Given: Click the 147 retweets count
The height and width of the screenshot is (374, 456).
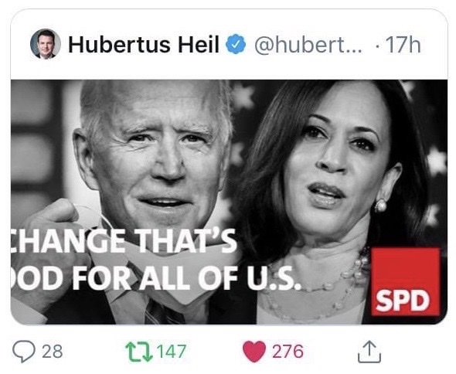Looking at the screenshot, I should 172,352.
